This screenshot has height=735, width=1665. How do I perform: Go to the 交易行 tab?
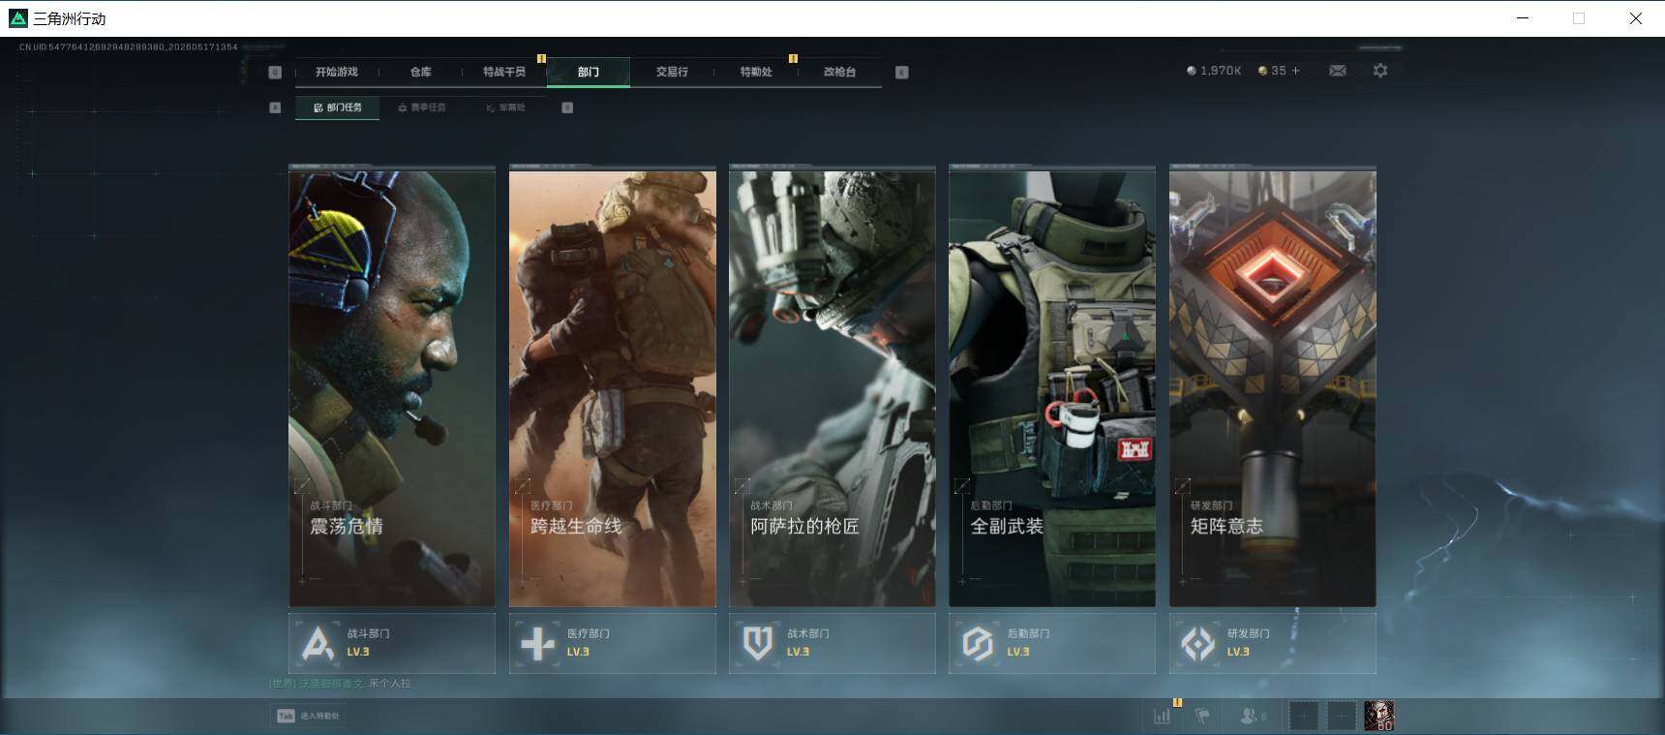672,72
